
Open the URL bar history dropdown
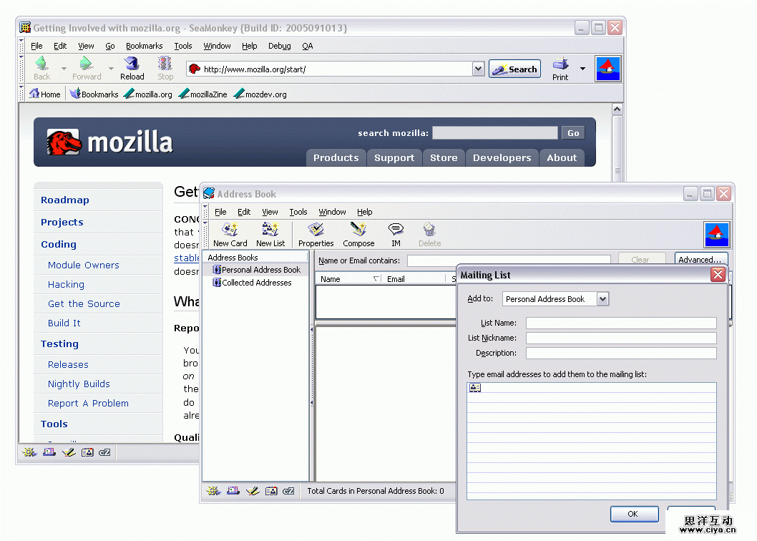point(478,69)
